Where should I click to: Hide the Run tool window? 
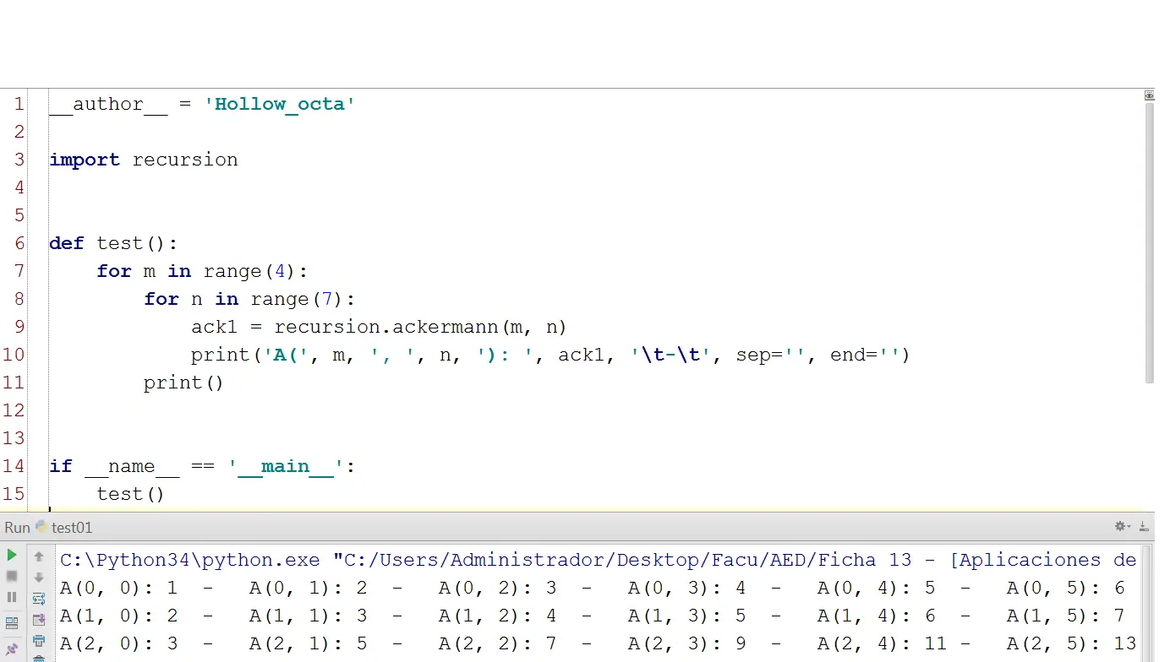point(1144,527)
